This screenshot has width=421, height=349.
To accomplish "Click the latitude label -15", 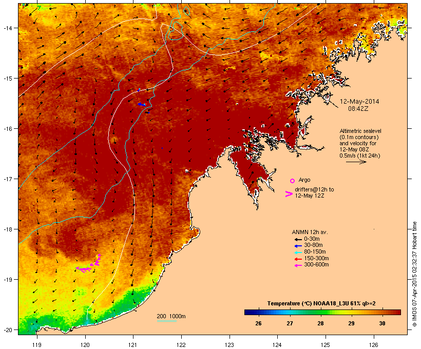I will pyautogui.click(x=8, y=79).
